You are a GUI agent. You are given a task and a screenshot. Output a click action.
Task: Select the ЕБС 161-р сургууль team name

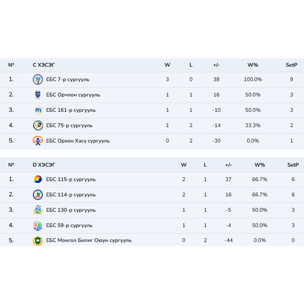click(71, 110)
